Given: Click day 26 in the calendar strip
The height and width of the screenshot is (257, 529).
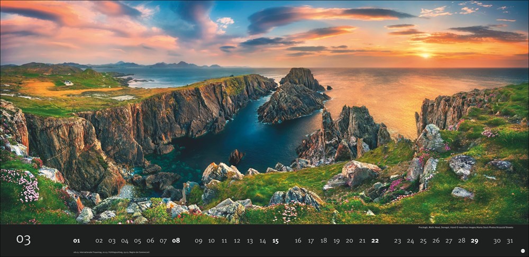Looking at the screenshot, I should (436, 241).
